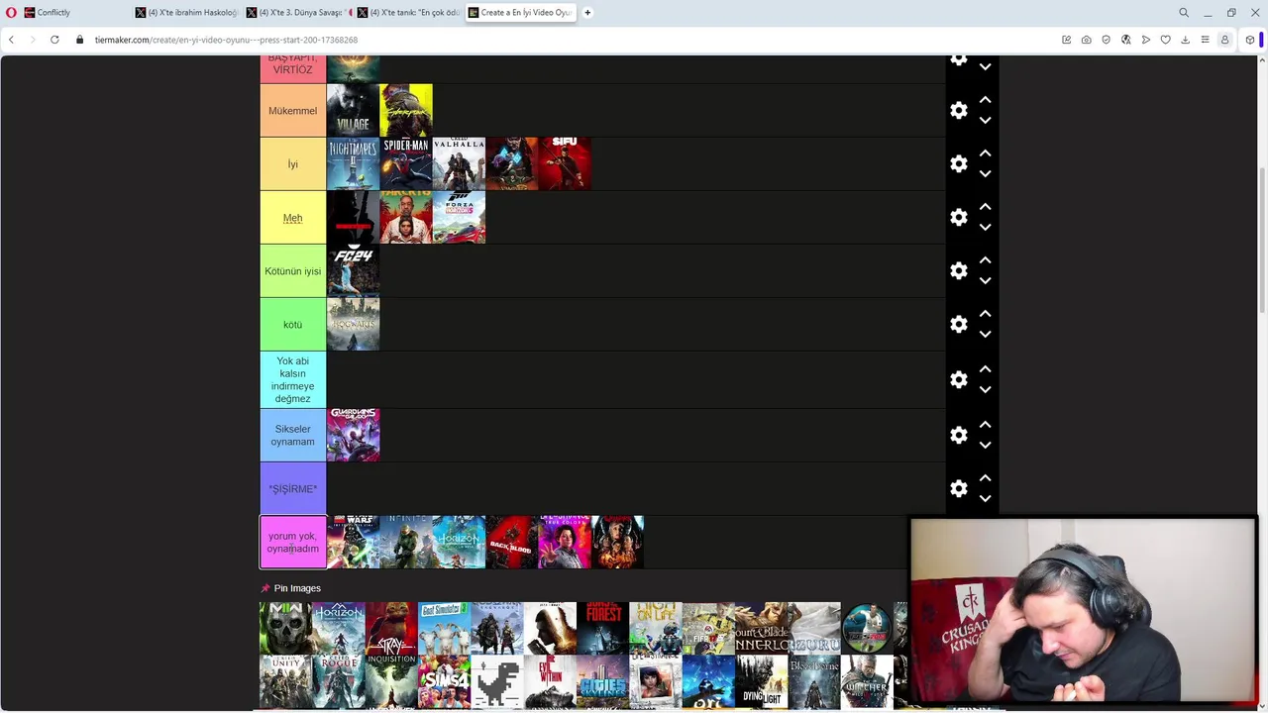Screen dimensions: 1268x713
Task: Open settings gear for Yok abi kalsın tier
Action: tap(958, 379)
